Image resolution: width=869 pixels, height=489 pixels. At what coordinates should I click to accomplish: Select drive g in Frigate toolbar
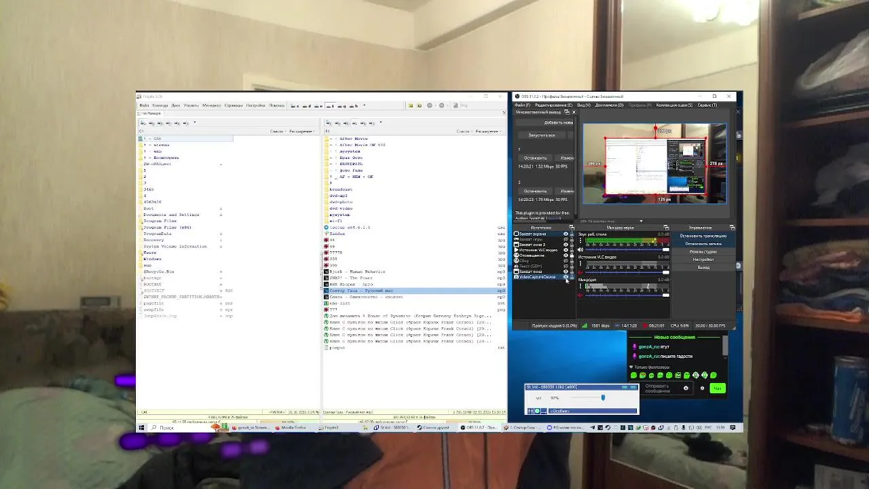click(342, 106)
